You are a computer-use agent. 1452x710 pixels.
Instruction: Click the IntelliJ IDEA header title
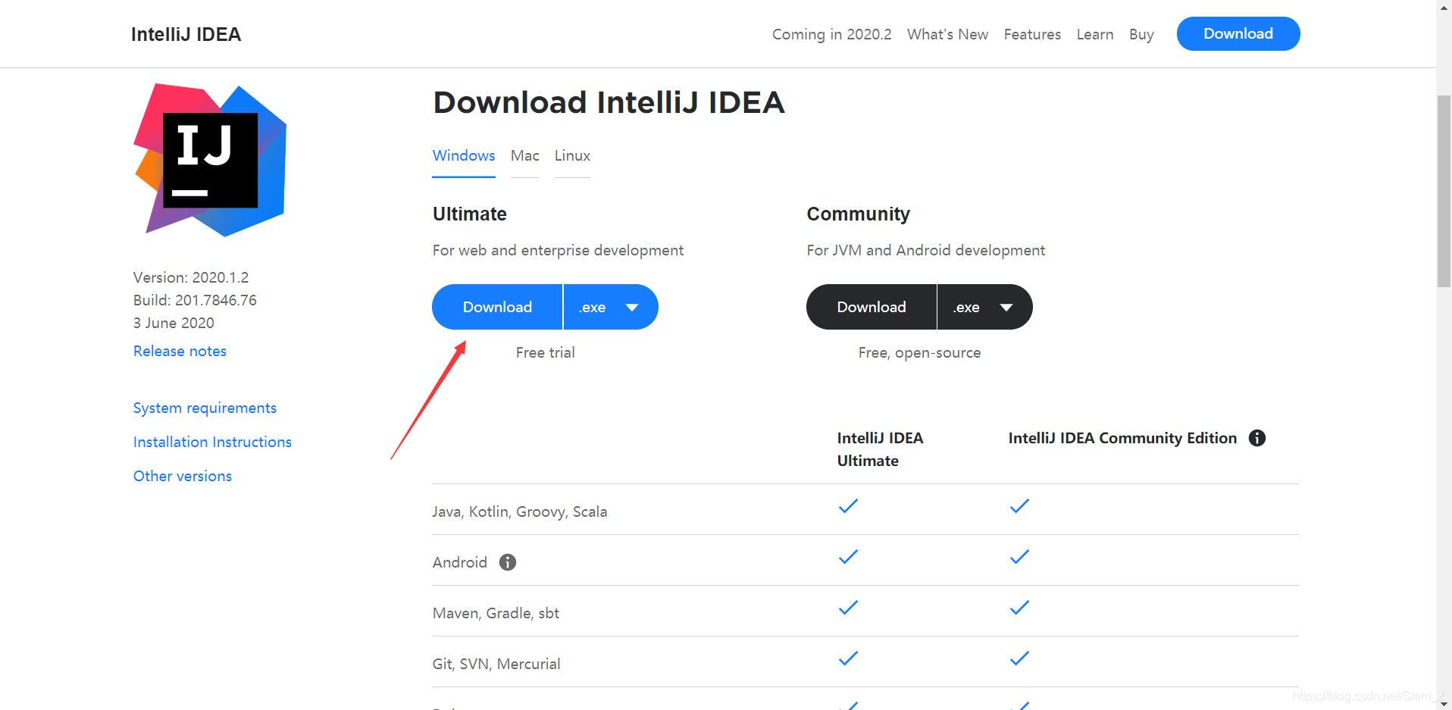(186, 34)
